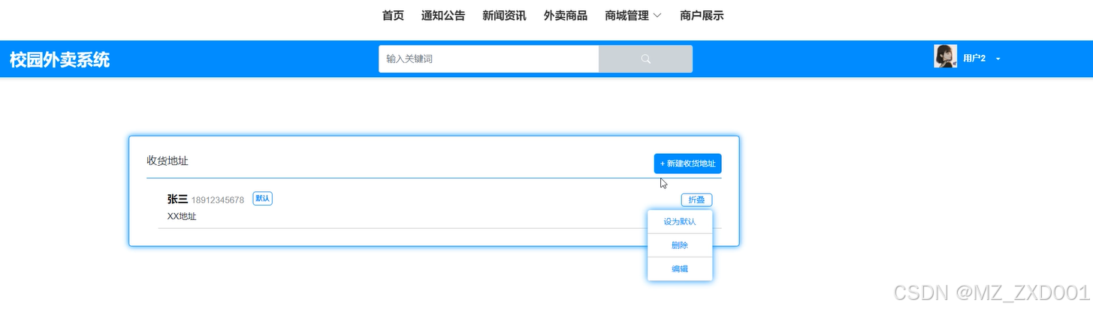Click + 新建收货地址 button
Image resolution: width=1093 pixels, height=312 pixels.
(687, 163)
